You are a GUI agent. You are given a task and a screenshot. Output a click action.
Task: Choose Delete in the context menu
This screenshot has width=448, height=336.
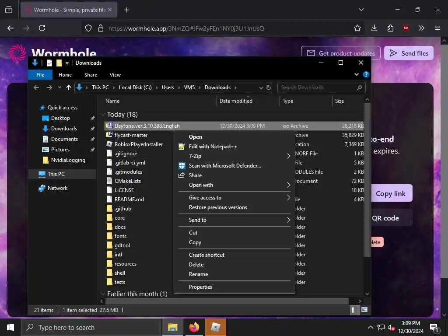click(234, 265)
